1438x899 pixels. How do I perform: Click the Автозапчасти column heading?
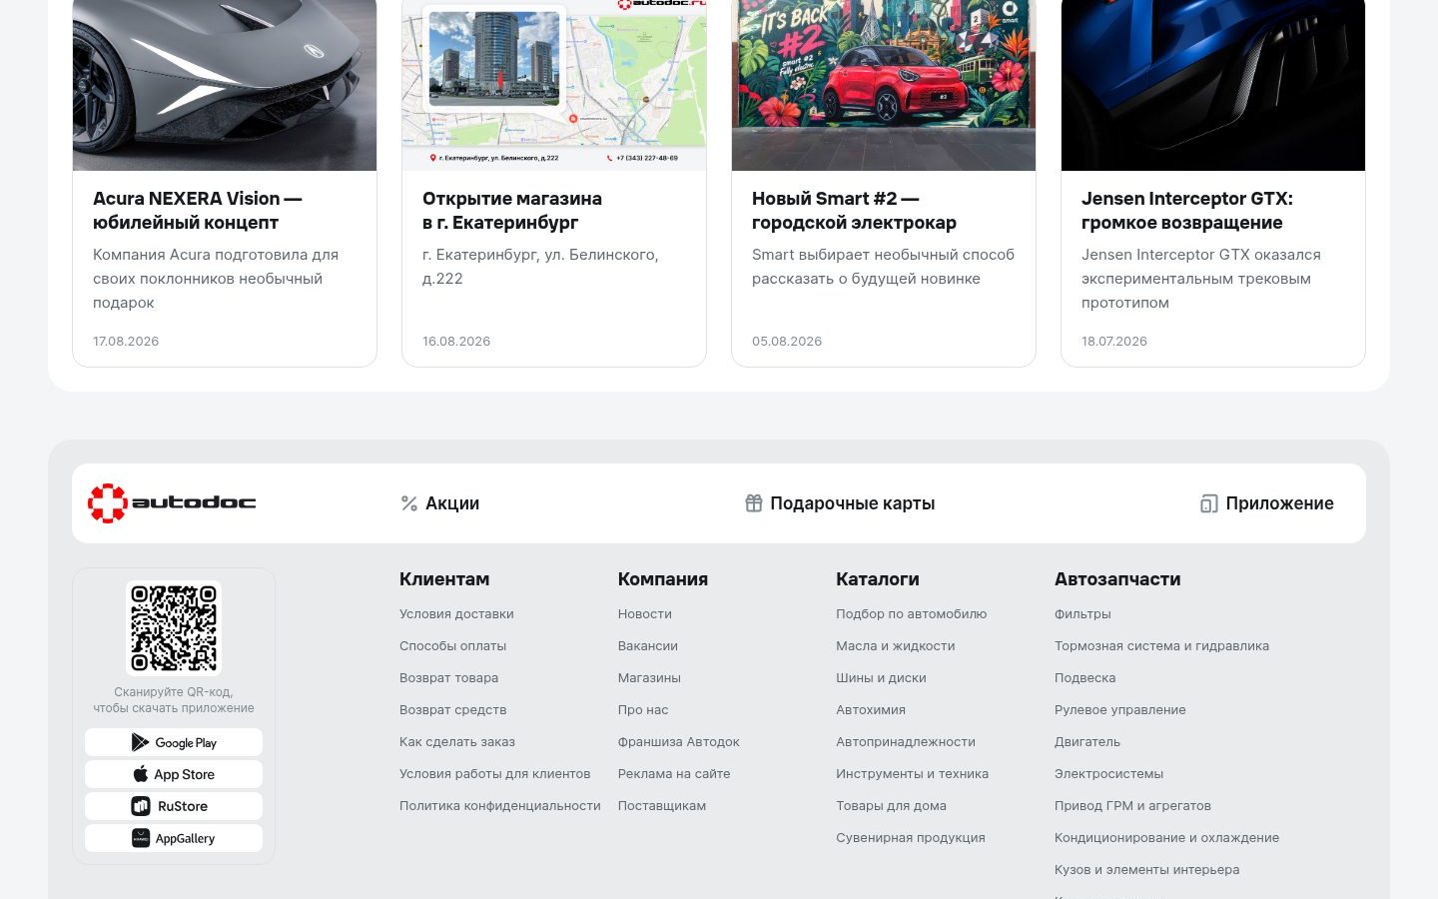[x=1117, y=579]
